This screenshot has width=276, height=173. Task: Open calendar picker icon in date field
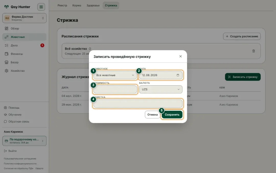pos(178,75)
